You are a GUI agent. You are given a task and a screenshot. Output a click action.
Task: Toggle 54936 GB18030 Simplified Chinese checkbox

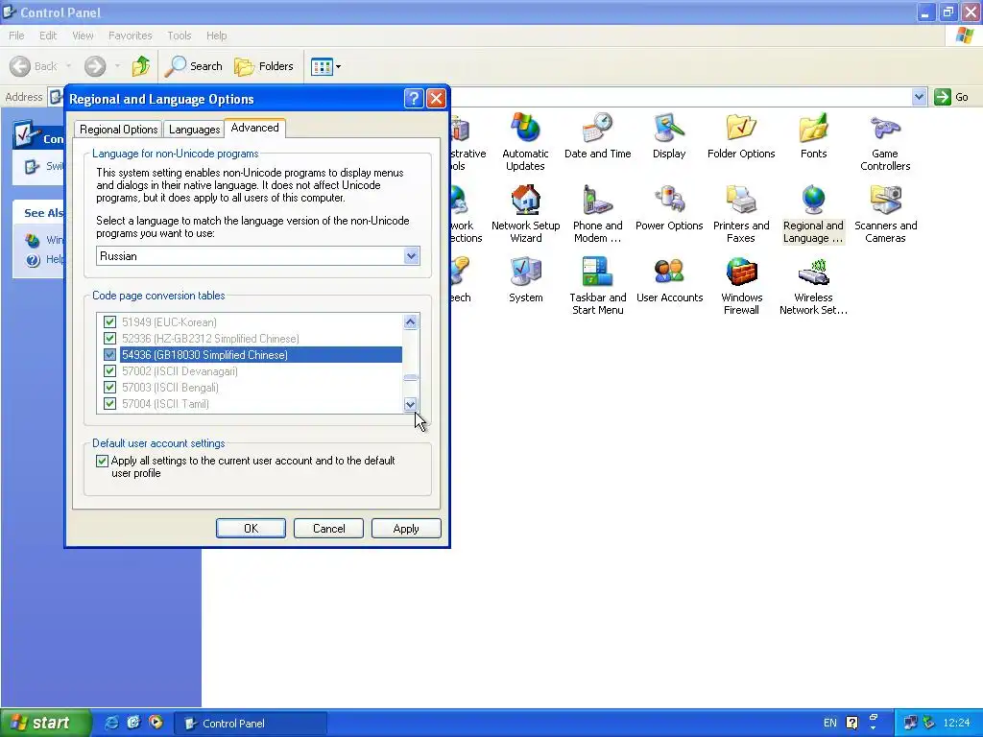tap(109, 355)
